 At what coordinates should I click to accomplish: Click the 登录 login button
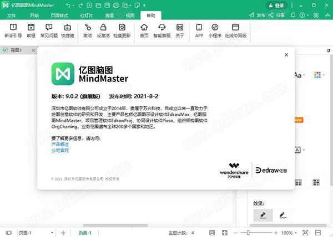(x=276, y=6)
